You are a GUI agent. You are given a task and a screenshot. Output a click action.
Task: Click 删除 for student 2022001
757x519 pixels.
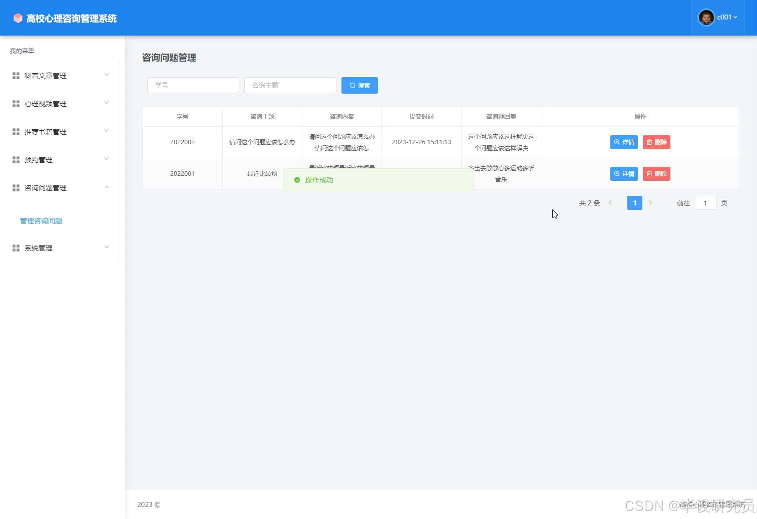[656, 174]
